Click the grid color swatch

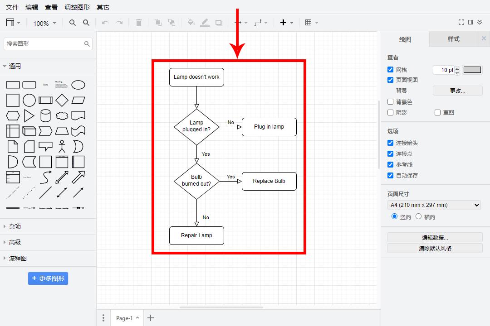(x=472, y=70)
